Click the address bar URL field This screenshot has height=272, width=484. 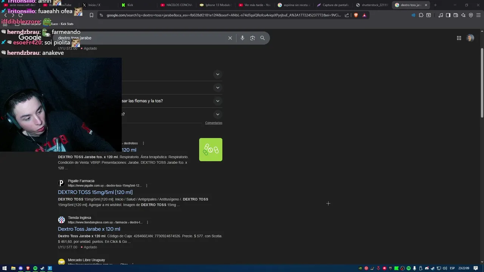[x=223, y=15]
